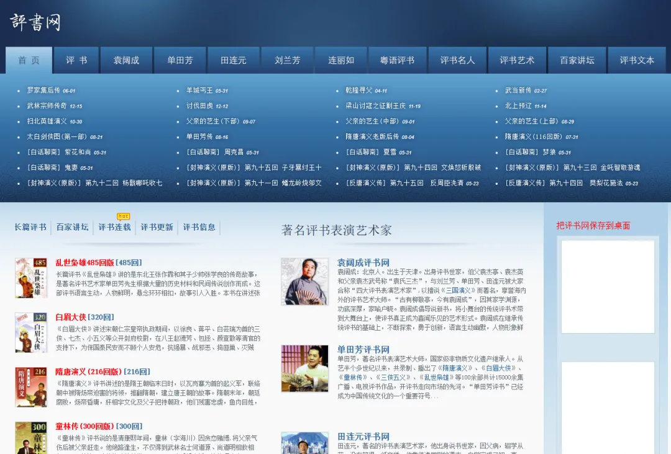Click the 評書网 site logo

click(x=35, y=22)
